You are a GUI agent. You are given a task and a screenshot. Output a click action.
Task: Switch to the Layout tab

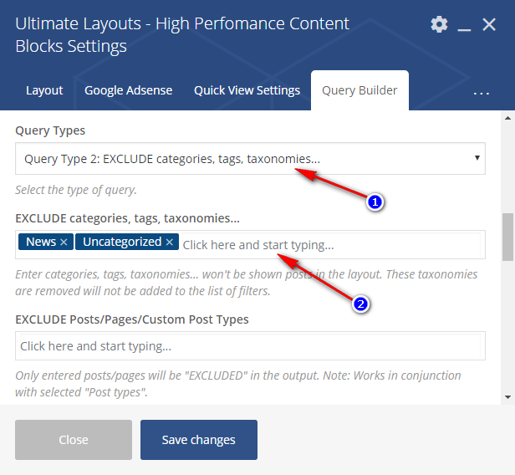coord(44,90)
